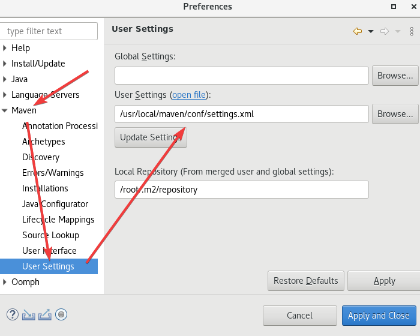The height and width of the screenshot is (336, 420).
Task: Click the Import preferences icon
Action: tap(28, 315)
